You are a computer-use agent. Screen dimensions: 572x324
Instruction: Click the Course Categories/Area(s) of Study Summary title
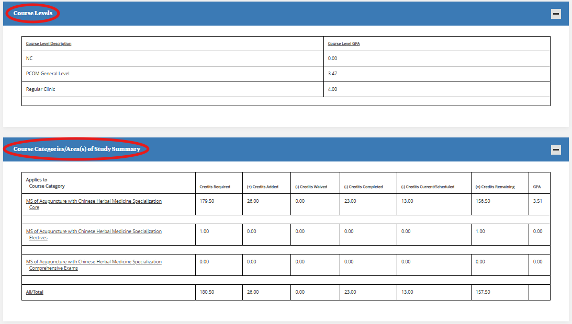point(77,149)
